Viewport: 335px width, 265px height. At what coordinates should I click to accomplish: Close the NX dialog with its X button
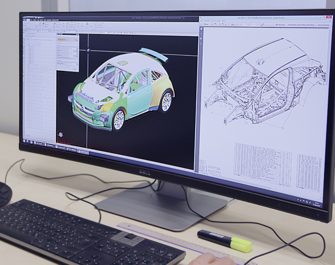pos(78,34)
